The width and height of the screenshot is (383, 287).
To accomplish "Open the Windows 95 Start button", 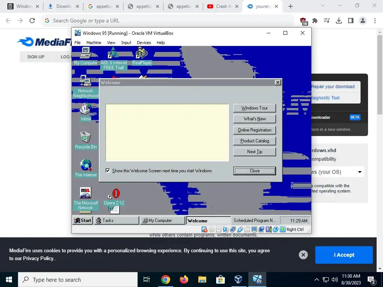I will click(83, 220).
